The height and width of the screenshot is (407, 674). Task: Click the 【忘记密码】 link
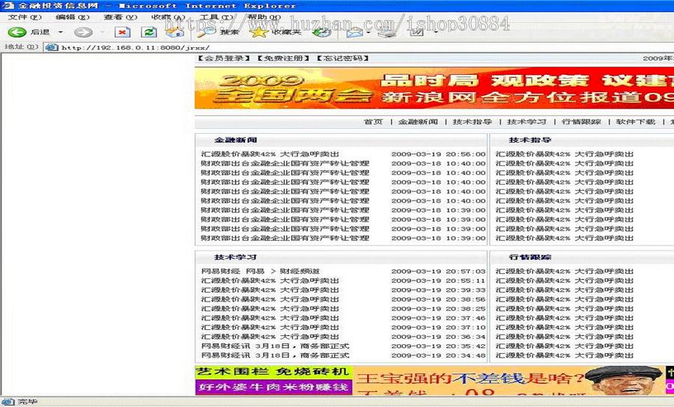pos(342,58)
